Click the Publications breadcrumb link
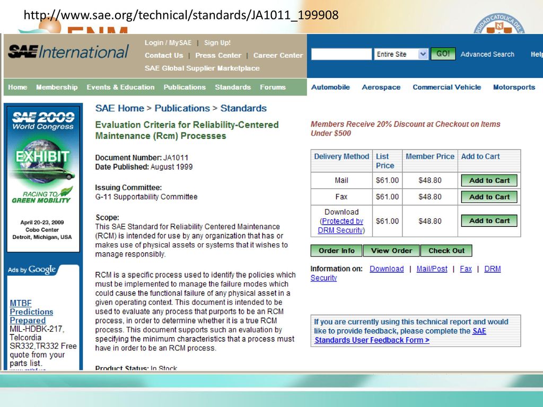This screenshot has width=543, height=407. click(x=182, y=108)
